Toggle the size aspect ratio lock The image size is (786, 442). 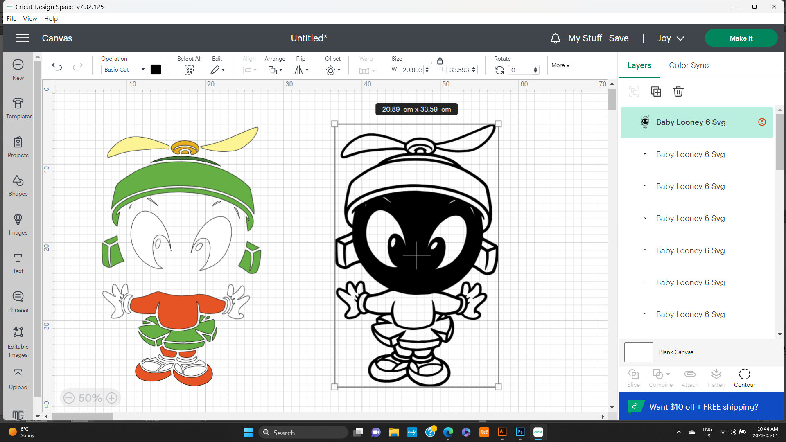point(439,61)
